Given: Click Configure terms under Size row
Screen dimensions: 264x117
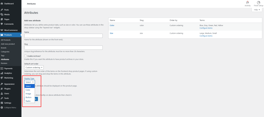Looking at the screenshot, I should (x=206, y=36).
